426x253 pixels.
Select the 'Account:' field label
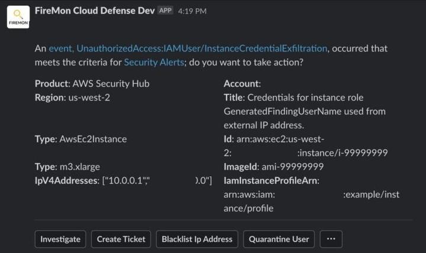243,83
